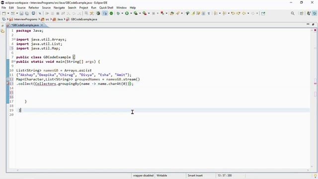
Task: Click the Package Explorer icon in left sidebar
Action: pyautogui.click(x=2, y=31)
